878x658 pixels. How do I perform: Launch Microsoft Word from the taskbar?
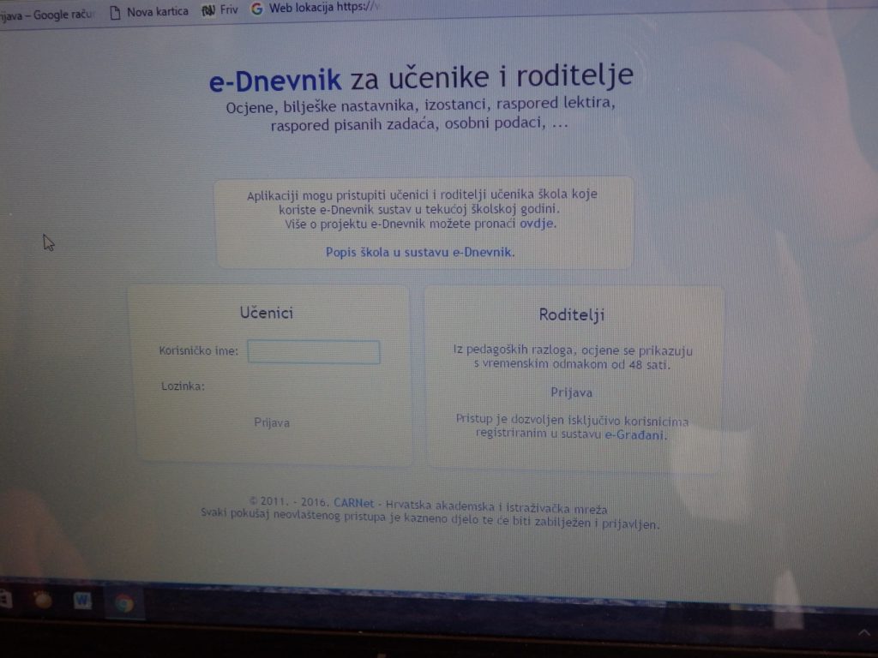pyautogui.click(x=82, y=600)
